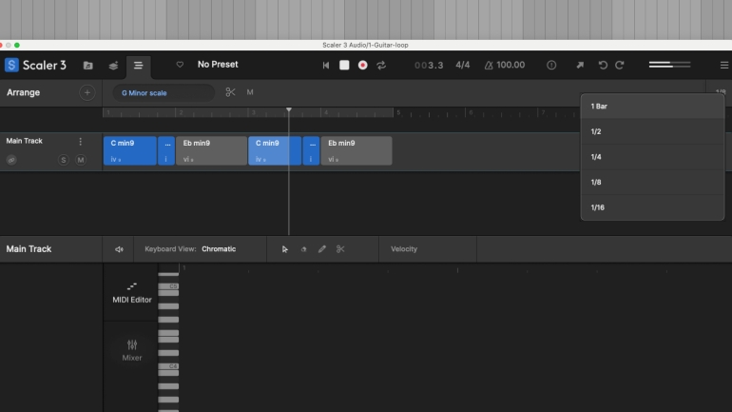Image resolution: width=732 pixels, height=412 pixels.
Task: Switch to the Mixer panel
Action: coord(131,350)
